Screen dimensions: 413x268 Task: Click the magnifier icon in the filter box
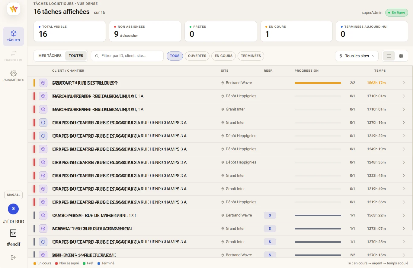[x=97, y=56]
